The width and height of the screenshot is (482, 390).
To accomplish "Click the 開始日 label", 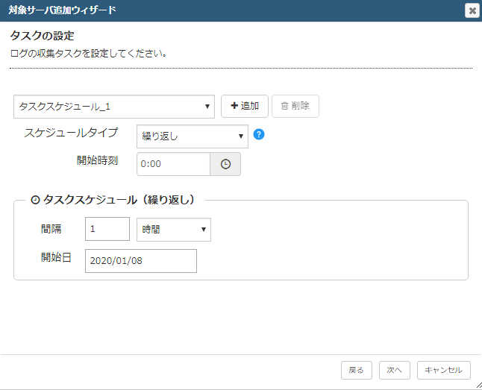I will pos(56,257).
